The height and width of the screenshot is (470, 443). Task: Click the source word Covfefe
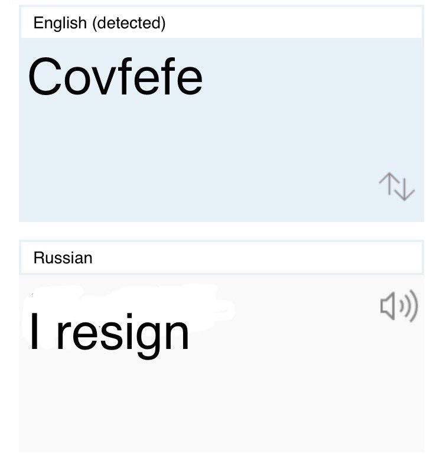coord(115,77)
